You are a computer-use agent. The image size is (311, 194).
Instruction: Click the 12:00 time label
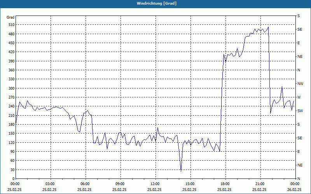[154, 184]
